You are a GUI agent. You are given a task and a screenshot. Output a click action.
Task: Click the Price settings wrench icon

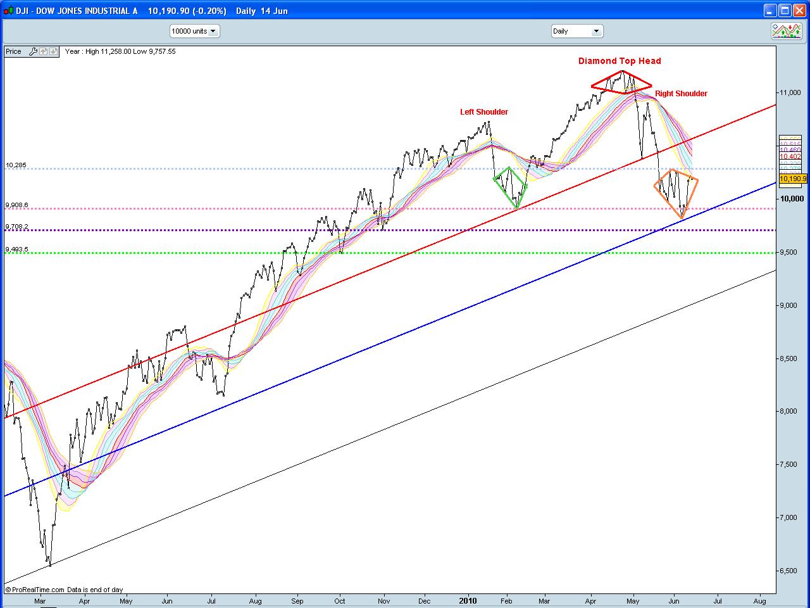click(x=33, y=51)
